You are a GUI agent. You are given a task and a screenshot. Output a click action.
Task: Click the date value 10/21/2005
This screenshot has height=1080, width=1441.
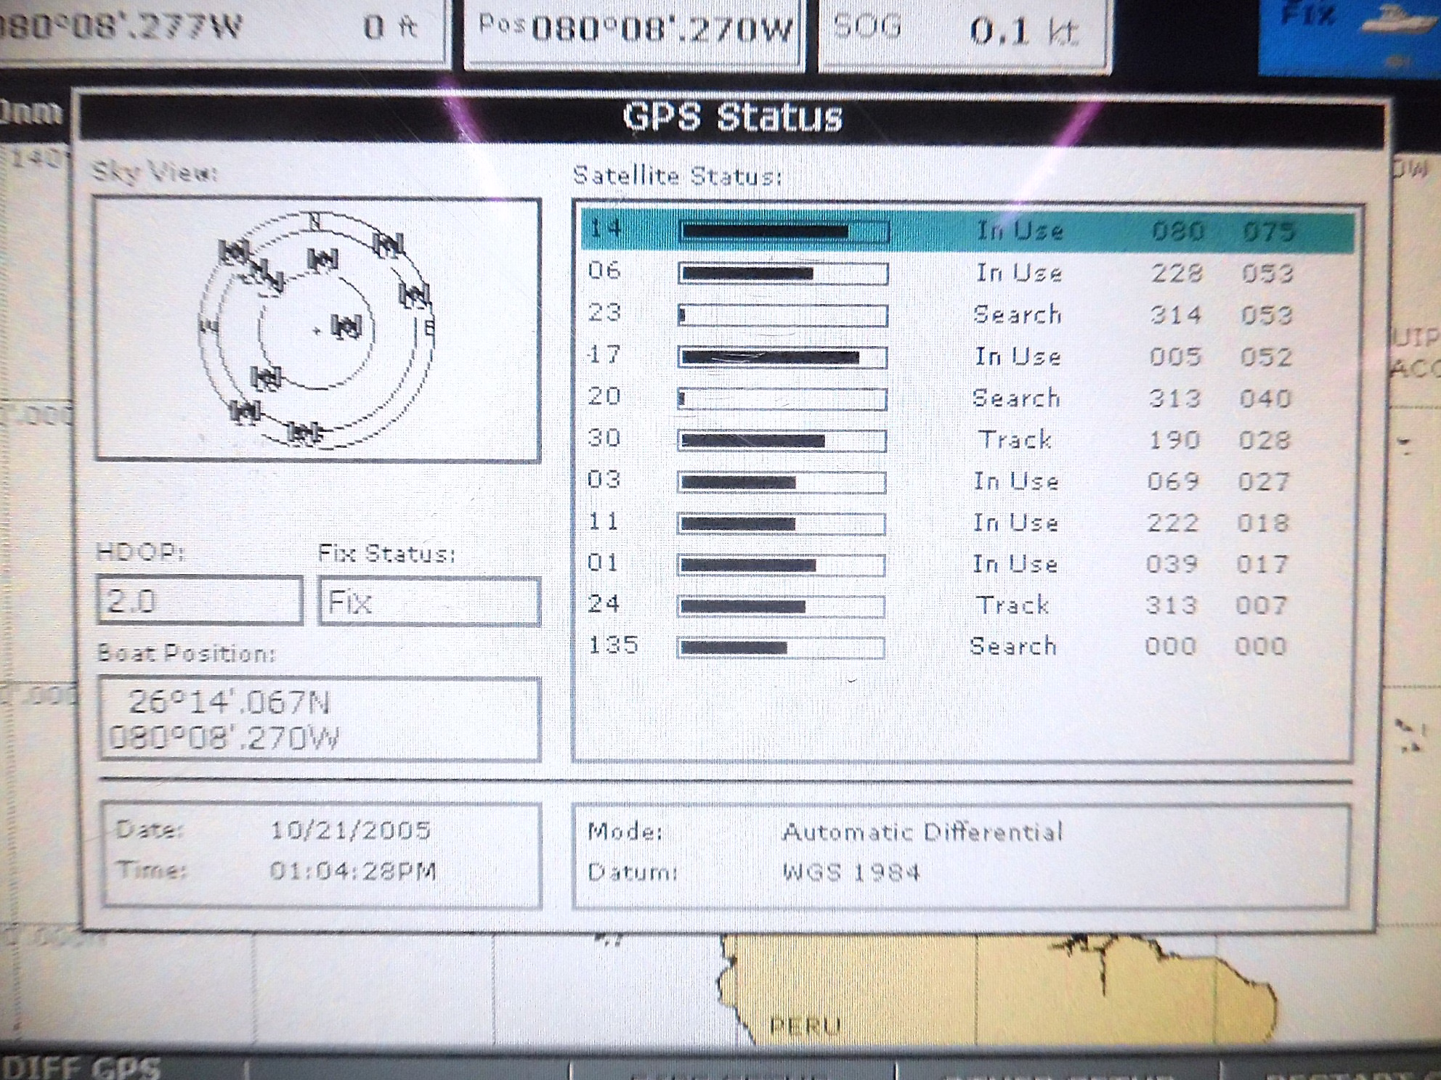click(351, 830)
